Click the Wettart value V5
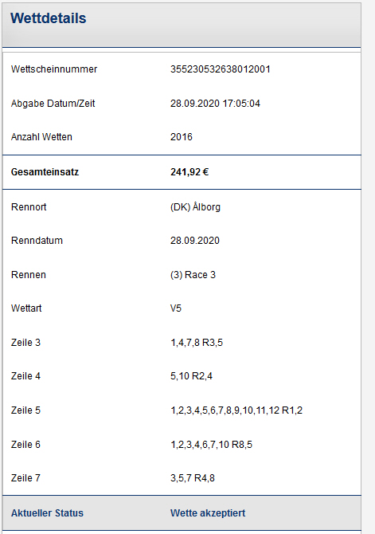 click(x=176, y=308)
